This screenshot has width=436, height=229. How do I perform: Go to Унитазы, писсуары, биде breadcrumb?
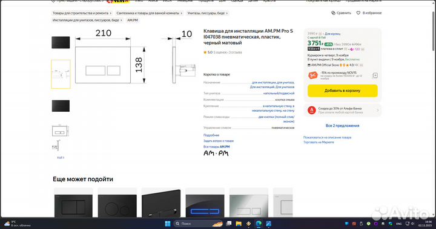click(207, 13)
